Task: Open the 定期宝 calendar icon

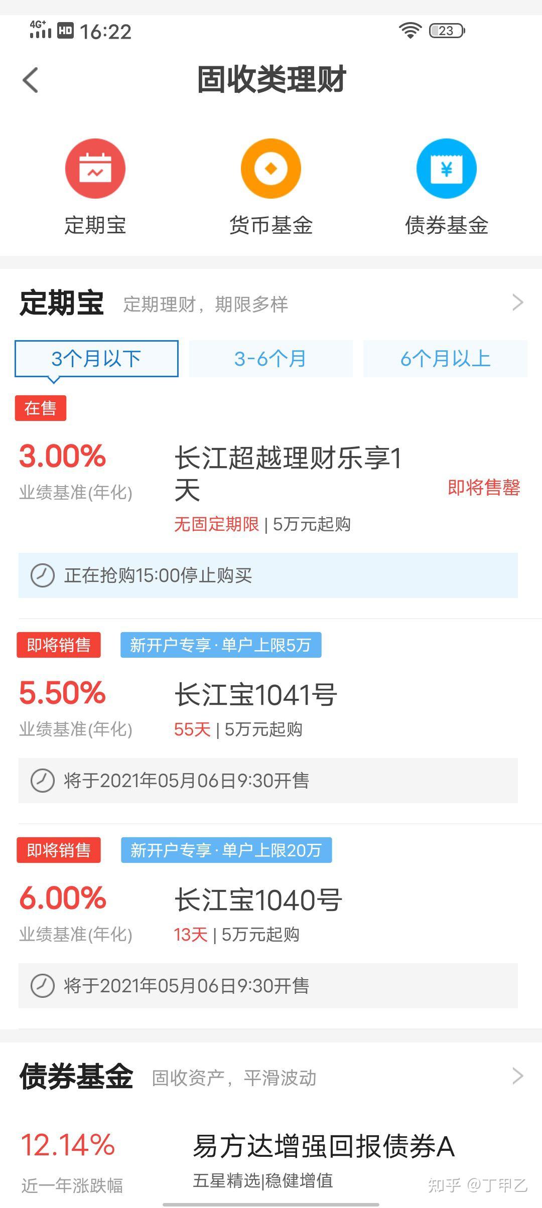Action: (95, 168)
